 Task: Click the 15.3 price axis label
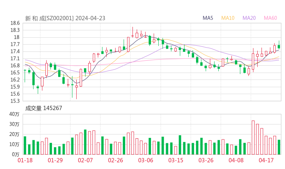click(x=15, y=101)
